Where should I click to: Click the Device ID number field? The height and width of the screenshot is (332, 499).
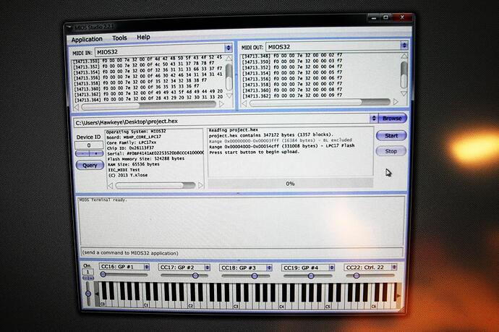(x=89, y=145)
